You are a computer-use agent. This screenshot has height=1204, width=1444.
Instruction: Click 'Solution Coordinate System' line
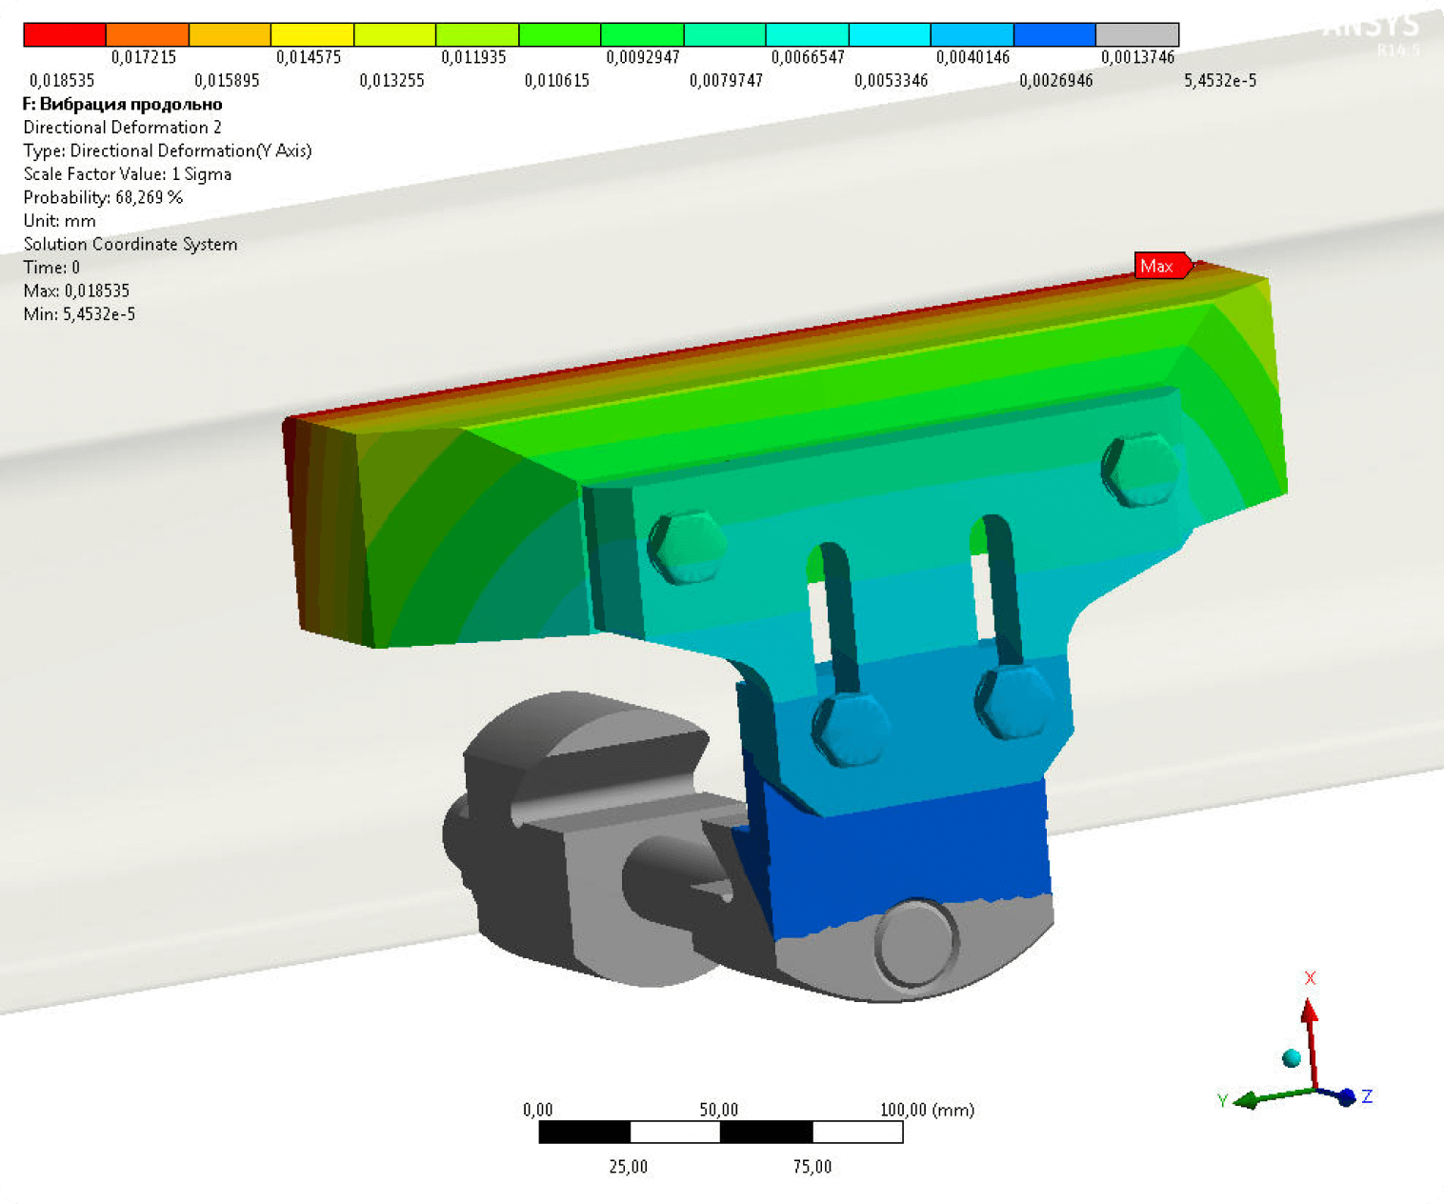tap(130, 244)
